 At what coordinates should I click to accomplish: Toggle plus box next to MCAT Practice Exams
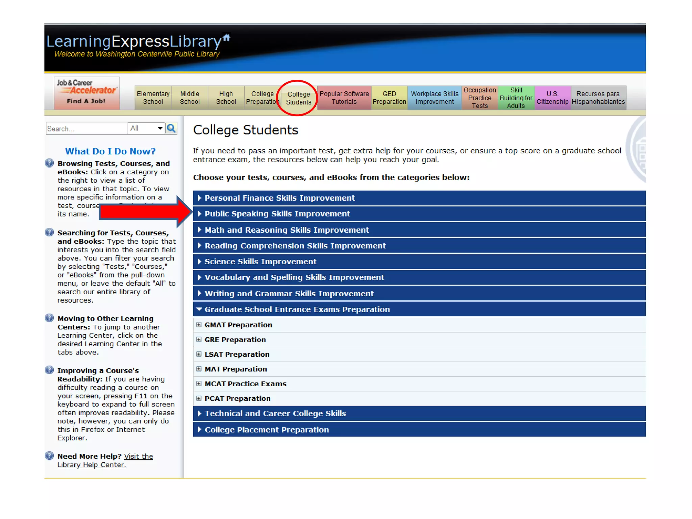click(199, 384)
